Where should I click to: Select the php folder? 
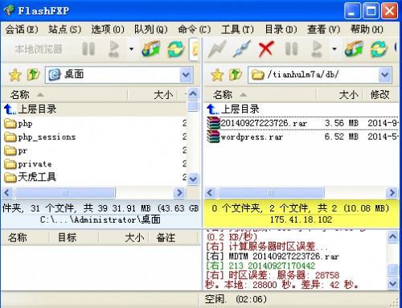[94, 123]
